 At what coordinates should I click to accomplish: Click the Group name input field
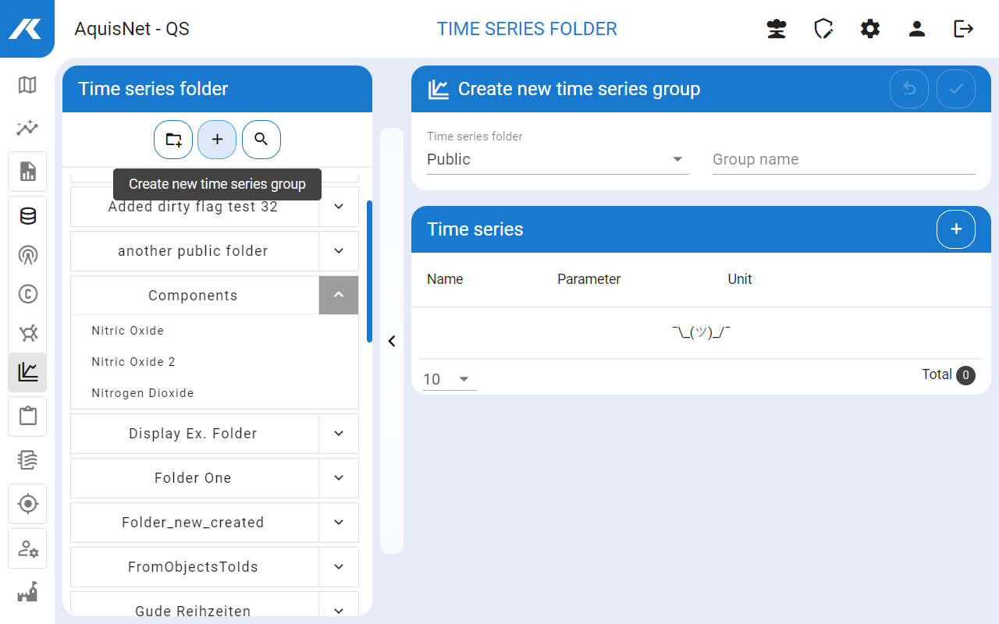coord(844,159)
